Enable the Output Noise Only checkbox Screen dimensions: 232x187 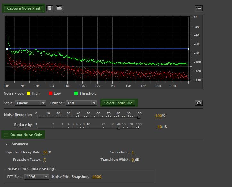click(x=6, y=135)
